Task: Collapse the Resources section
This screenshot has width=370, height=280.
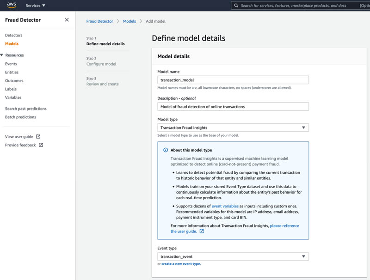Action: tap(2, 55)
